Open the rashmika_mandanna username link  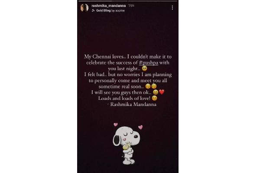tap(109, 6)
